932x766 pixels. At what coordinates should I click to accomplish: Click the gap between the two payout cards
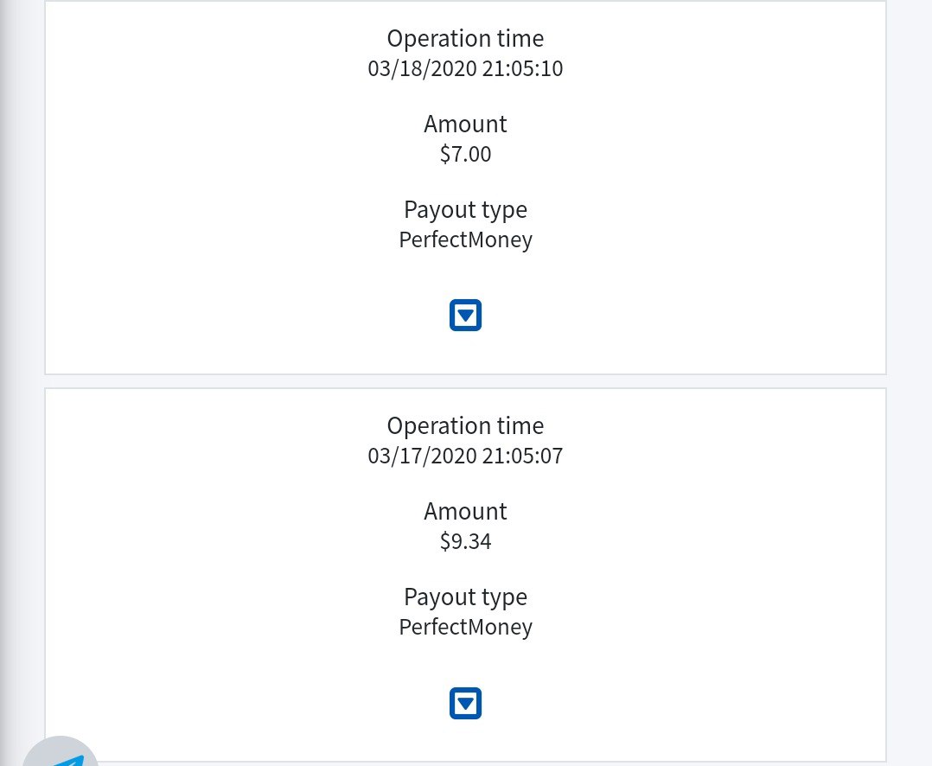click(465, 381)
